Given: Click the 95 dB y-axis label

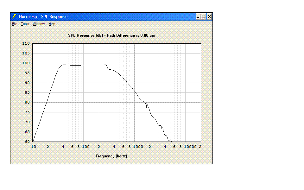Looking at the screenshot, I should tap(27, 73).
